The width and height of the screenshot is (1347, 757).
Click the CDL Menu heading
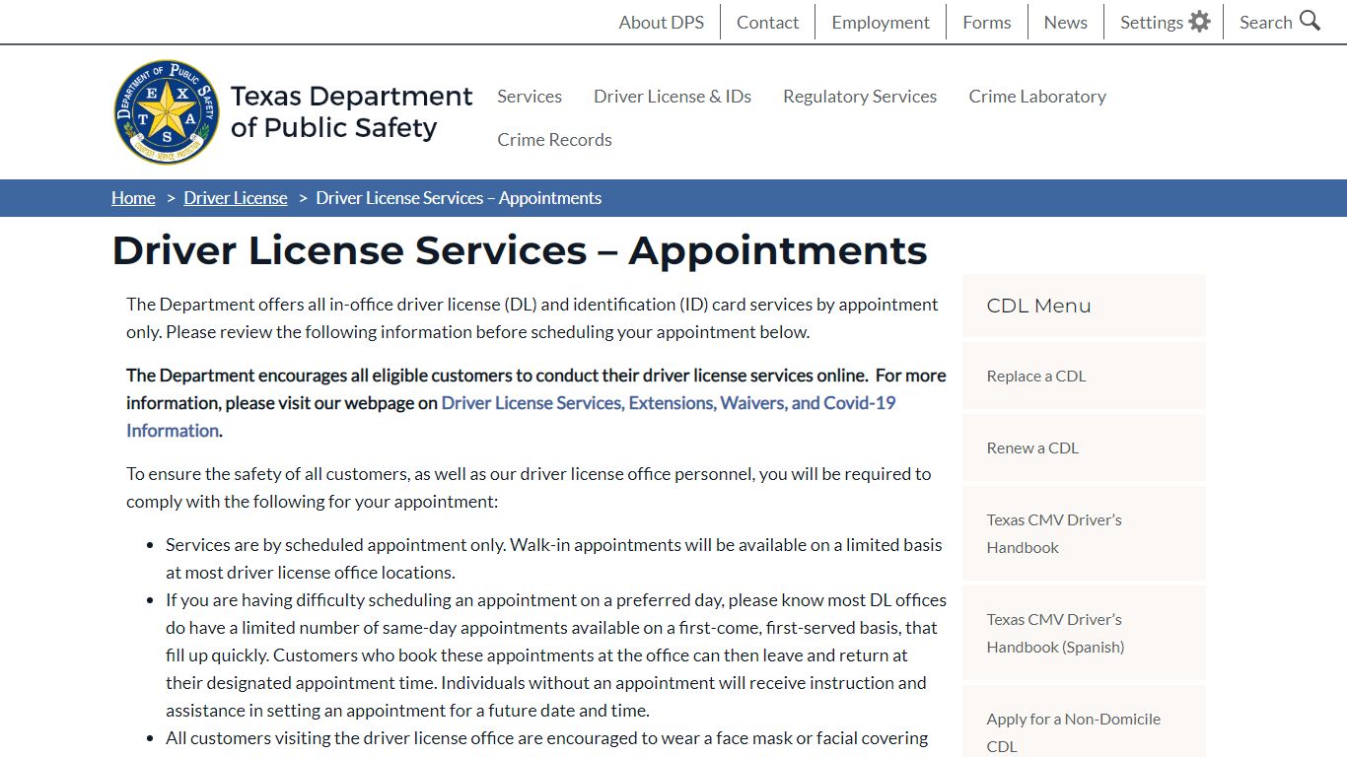pyautogui.click(x=1038, y=306)
